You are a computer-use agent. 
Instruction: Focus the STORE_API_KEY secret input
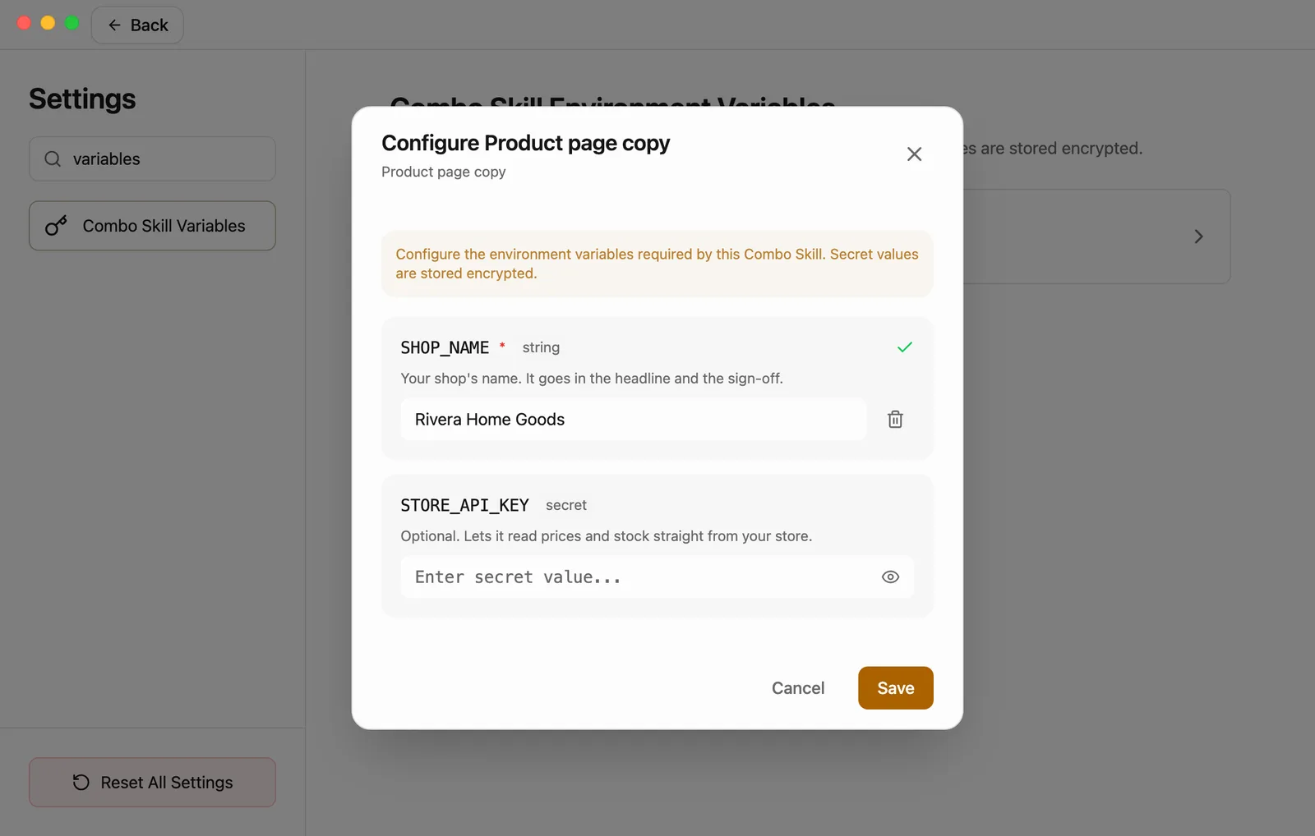(657, 577)
